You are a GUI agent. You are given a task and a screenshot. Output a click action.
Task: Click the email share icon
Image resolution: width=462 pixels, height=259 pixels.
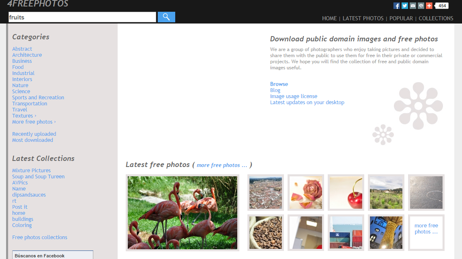[x=413, y=6]
